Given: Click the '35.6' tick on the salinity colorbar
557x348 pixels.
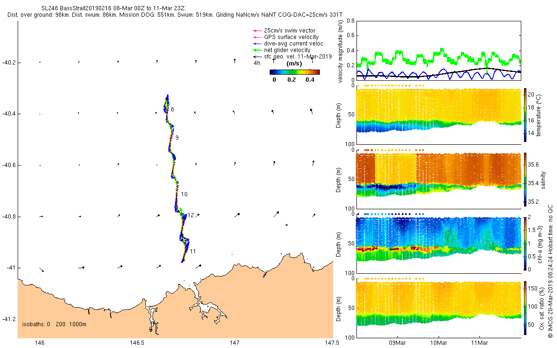Looking at the screenshot, I should (x=533, y=165).
